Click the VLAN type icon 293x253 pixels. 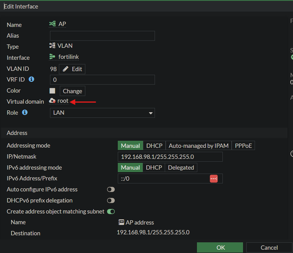pyautogui.click(x=52, y=45)
